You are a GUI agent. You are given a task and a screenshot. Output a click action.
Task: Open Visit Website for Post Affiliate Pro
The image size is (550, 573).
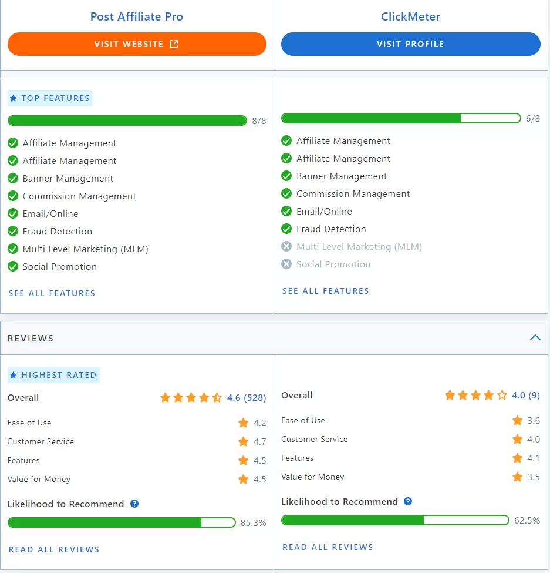(136, 43)
